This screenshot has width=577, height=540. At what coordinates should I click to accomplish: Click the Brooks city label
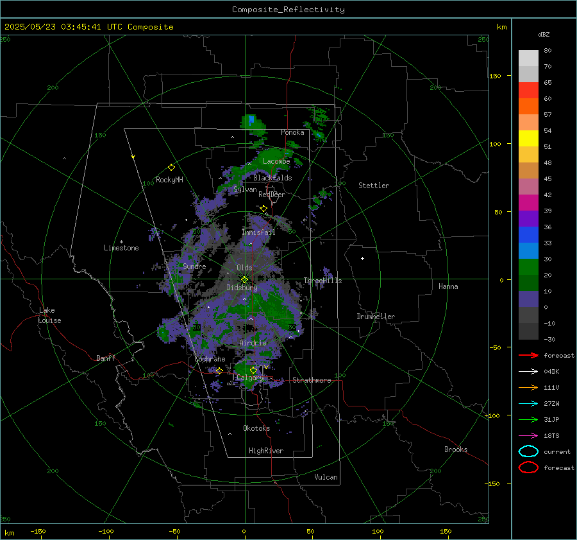tap(456, 449)
